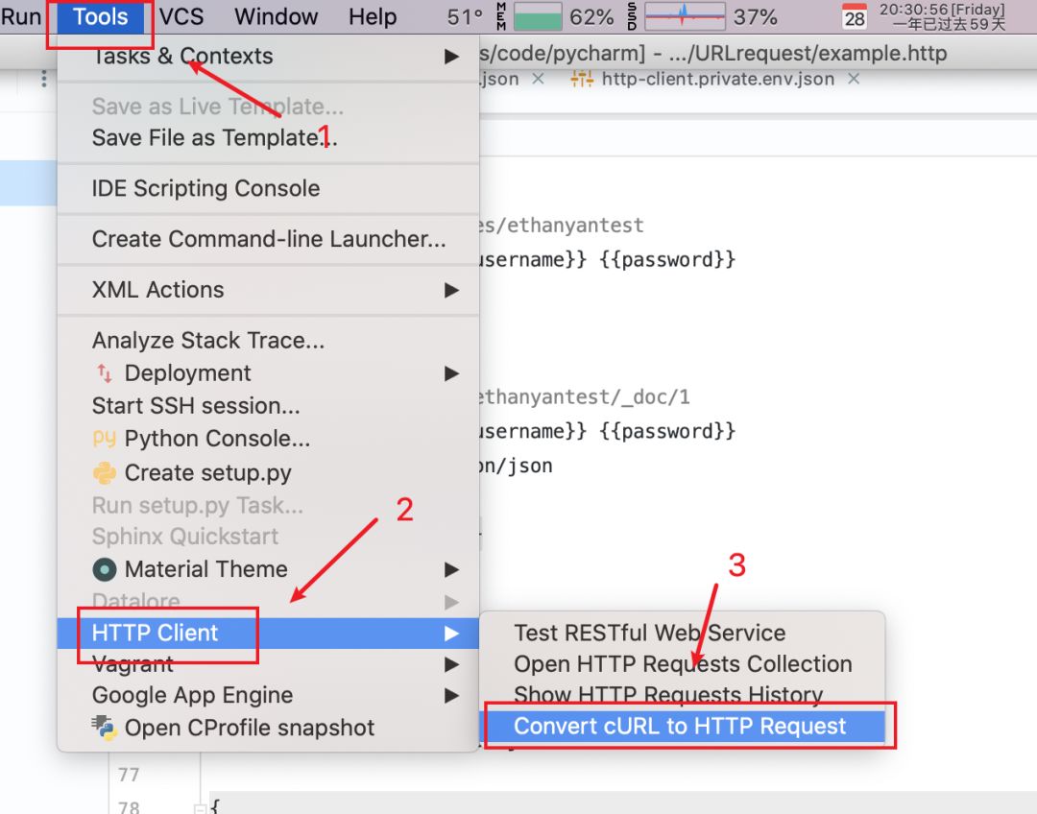Click the SSD activity graph indicator

point(685,16)
